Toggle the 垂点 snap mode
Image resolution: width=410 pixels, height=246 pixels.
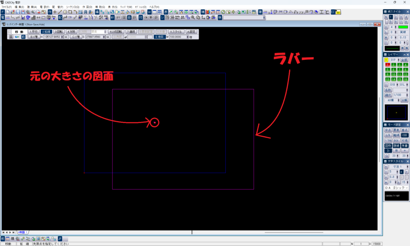coord(404,130)
